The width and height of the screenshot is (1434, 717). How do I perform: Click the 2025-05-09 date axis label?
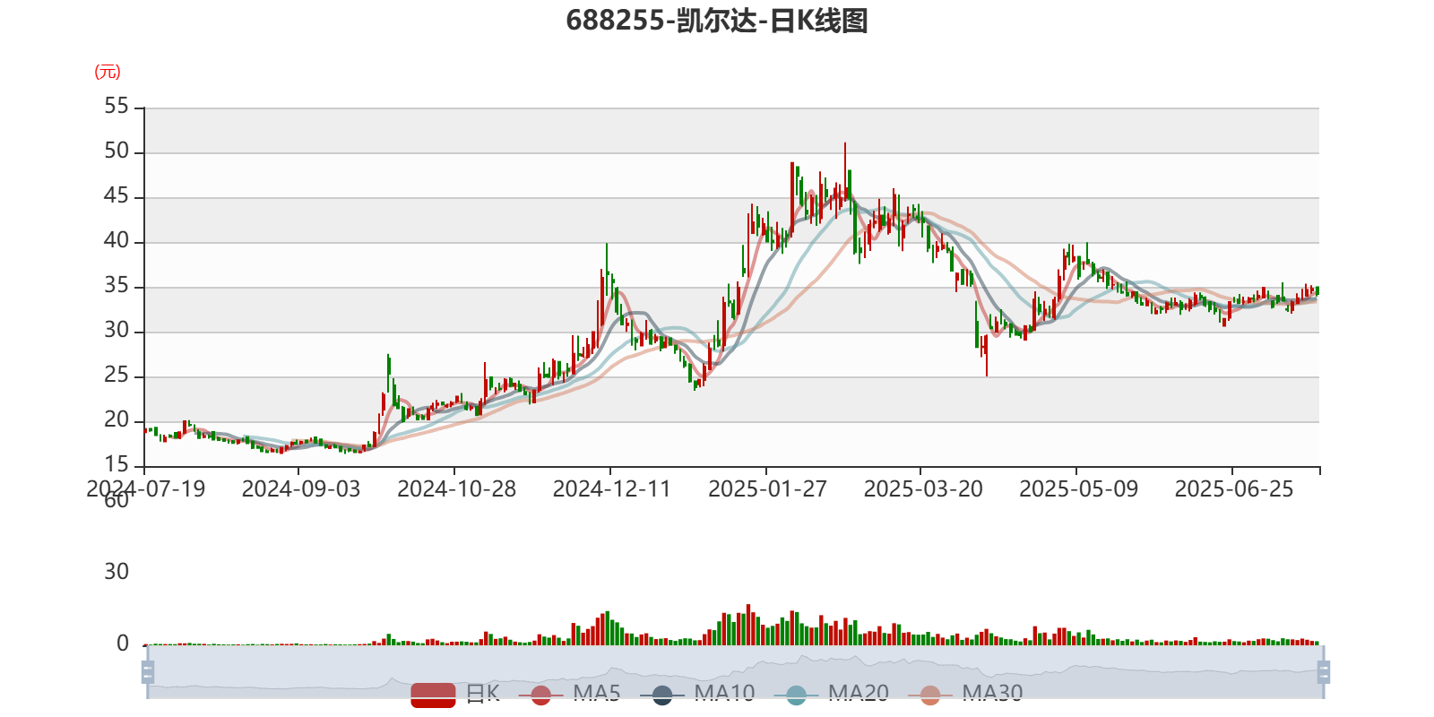click(1078, 489)
